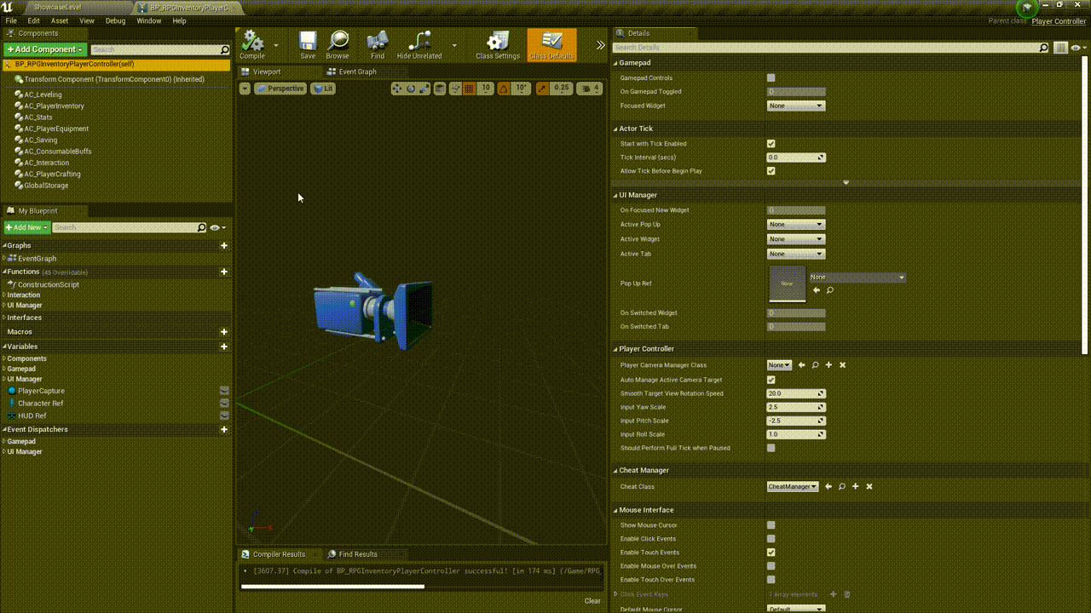Image resolution: width=1091 pixels, height=613 pixels.
Task: Open Focused Widget dropdown
Action: coord(796,106)
